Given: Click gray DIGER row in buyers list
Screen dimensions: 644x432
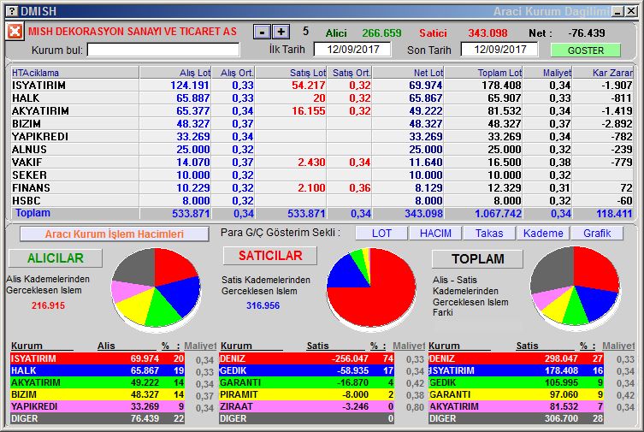Looking at the screenshot, I should pyautogui.click(x=97, y=418).
